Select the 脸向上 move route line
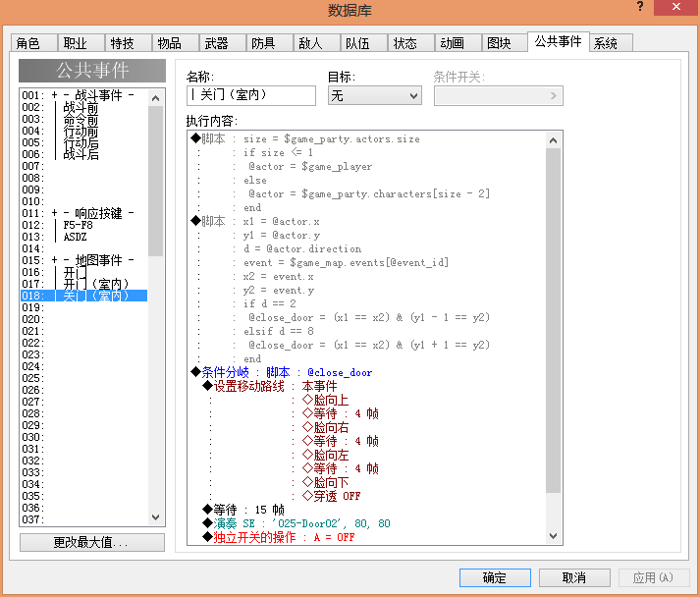 pos(367,400)
